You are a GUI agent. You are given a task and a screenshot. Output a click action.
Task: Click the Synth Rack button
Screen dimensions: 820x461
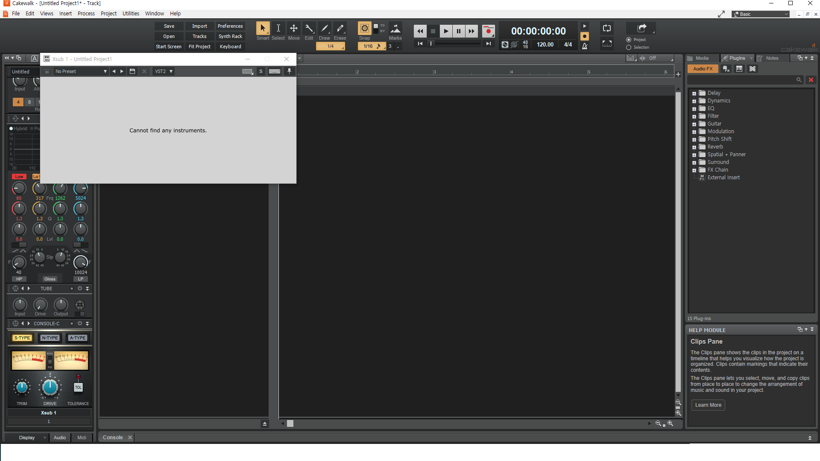click(230, 36)
